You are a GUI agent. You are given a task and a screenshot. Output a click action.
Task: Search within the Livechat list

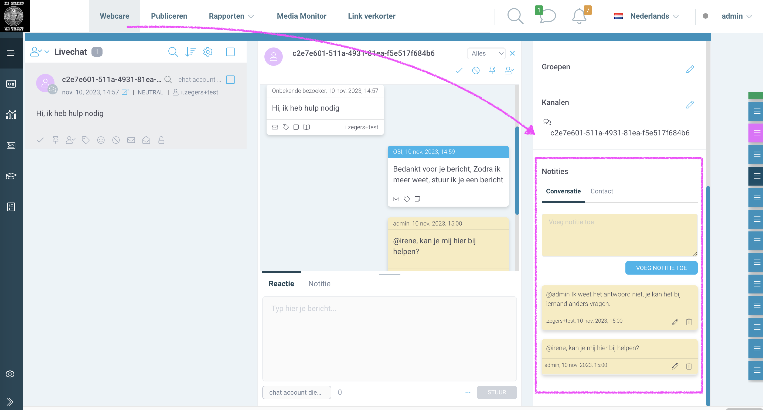[x=173, y=52]
